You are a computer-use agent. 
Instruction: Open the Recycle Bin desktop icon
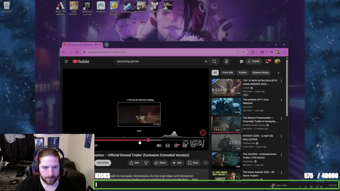(x=7, y=7)
